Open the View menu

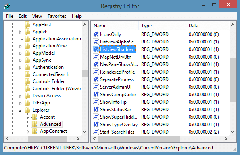[37, 16]
